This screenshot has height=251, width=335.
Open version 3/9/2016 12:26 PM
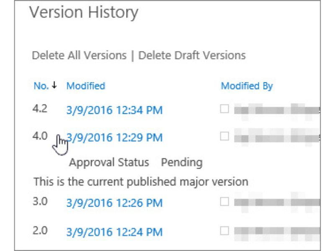pyautogui.click(x=114, y=203)
